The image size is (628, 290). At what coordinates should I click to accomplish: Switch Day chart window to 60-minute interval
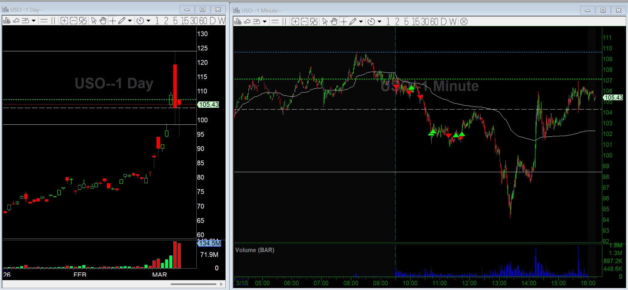click(x=203, y=21)
